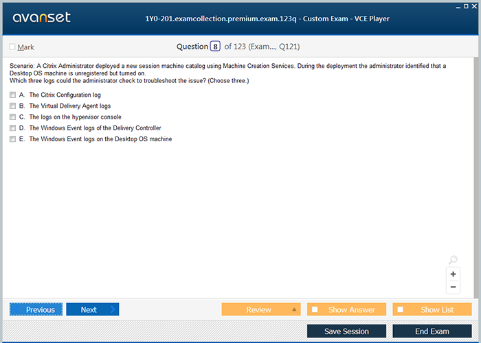481x343 pixels.
Task: Select option B Virtual Delivery Agent logs
Action: [13, 106]
